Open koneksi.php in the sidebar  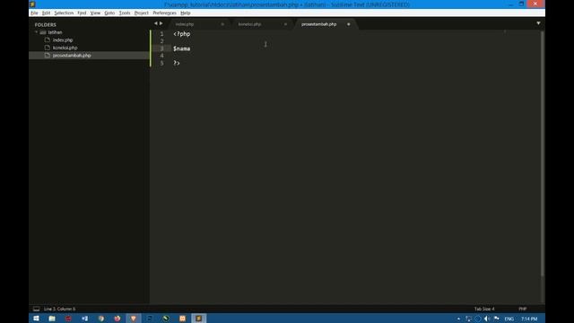(x=65, y=48)
